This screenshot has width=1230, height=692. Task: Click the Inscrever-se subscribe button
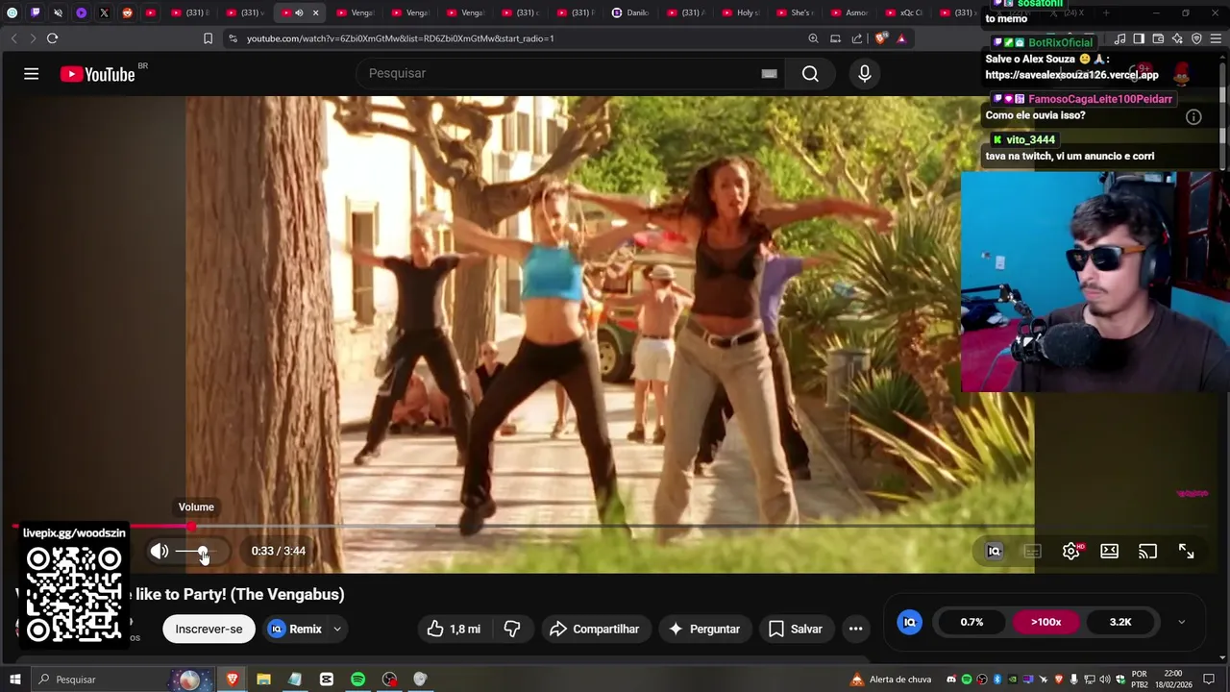click(x=209, y=629)
